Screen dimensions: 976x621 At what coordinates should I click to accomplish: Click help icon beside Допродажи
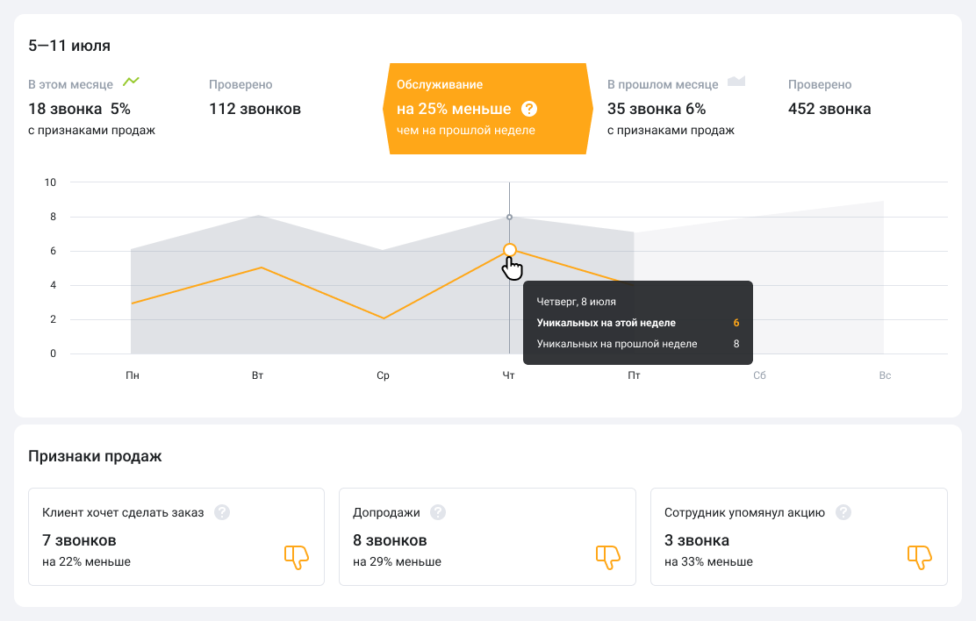point(438,512)
